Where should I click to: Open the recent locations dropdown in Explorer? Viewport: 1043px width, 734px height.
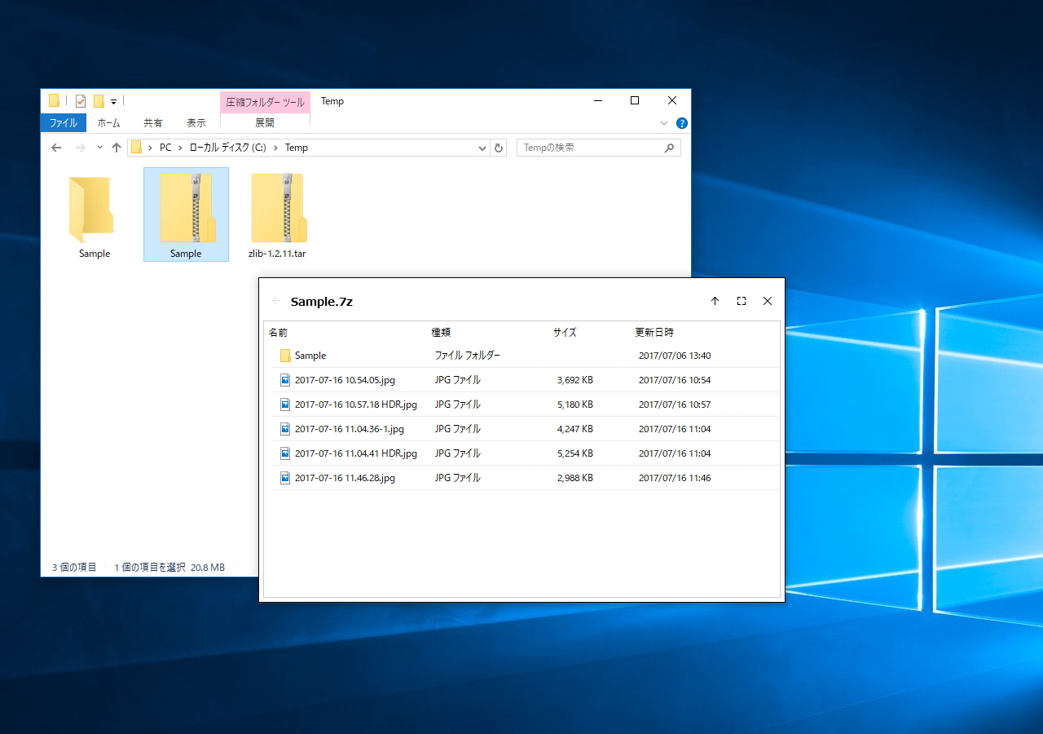99,148
